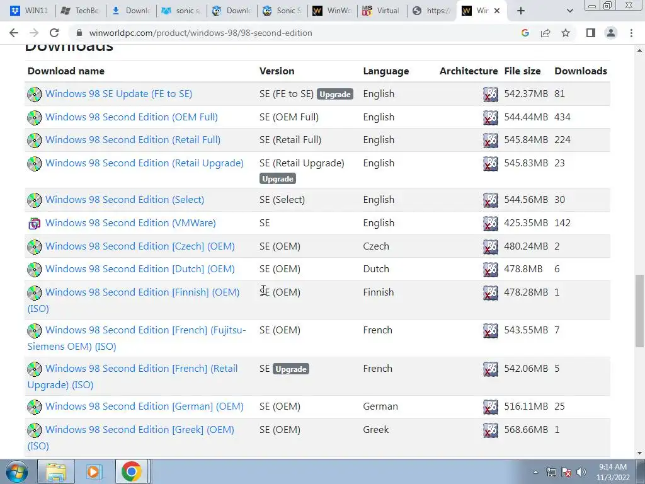Switch to the https:// tab
Viewport: 645px width, 484px height.
pyautogui.click(x=432, y=11)
